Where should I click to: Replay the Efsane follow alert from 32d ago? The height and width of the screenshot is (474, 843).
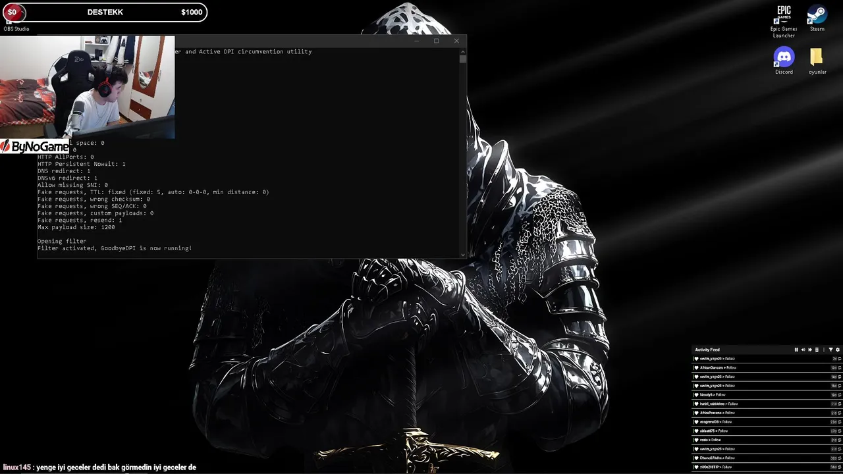click(840, 458)
